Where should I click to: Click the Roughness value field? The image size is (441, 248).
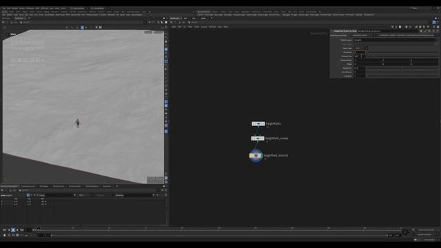(x=360, y=68)
